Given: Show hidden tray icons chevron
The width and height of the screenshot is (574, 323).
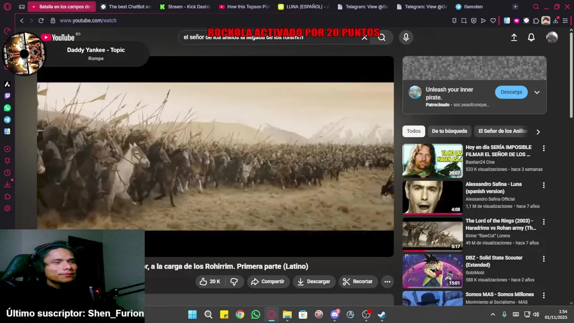Looking at the screenshot, I should [493, 314].
